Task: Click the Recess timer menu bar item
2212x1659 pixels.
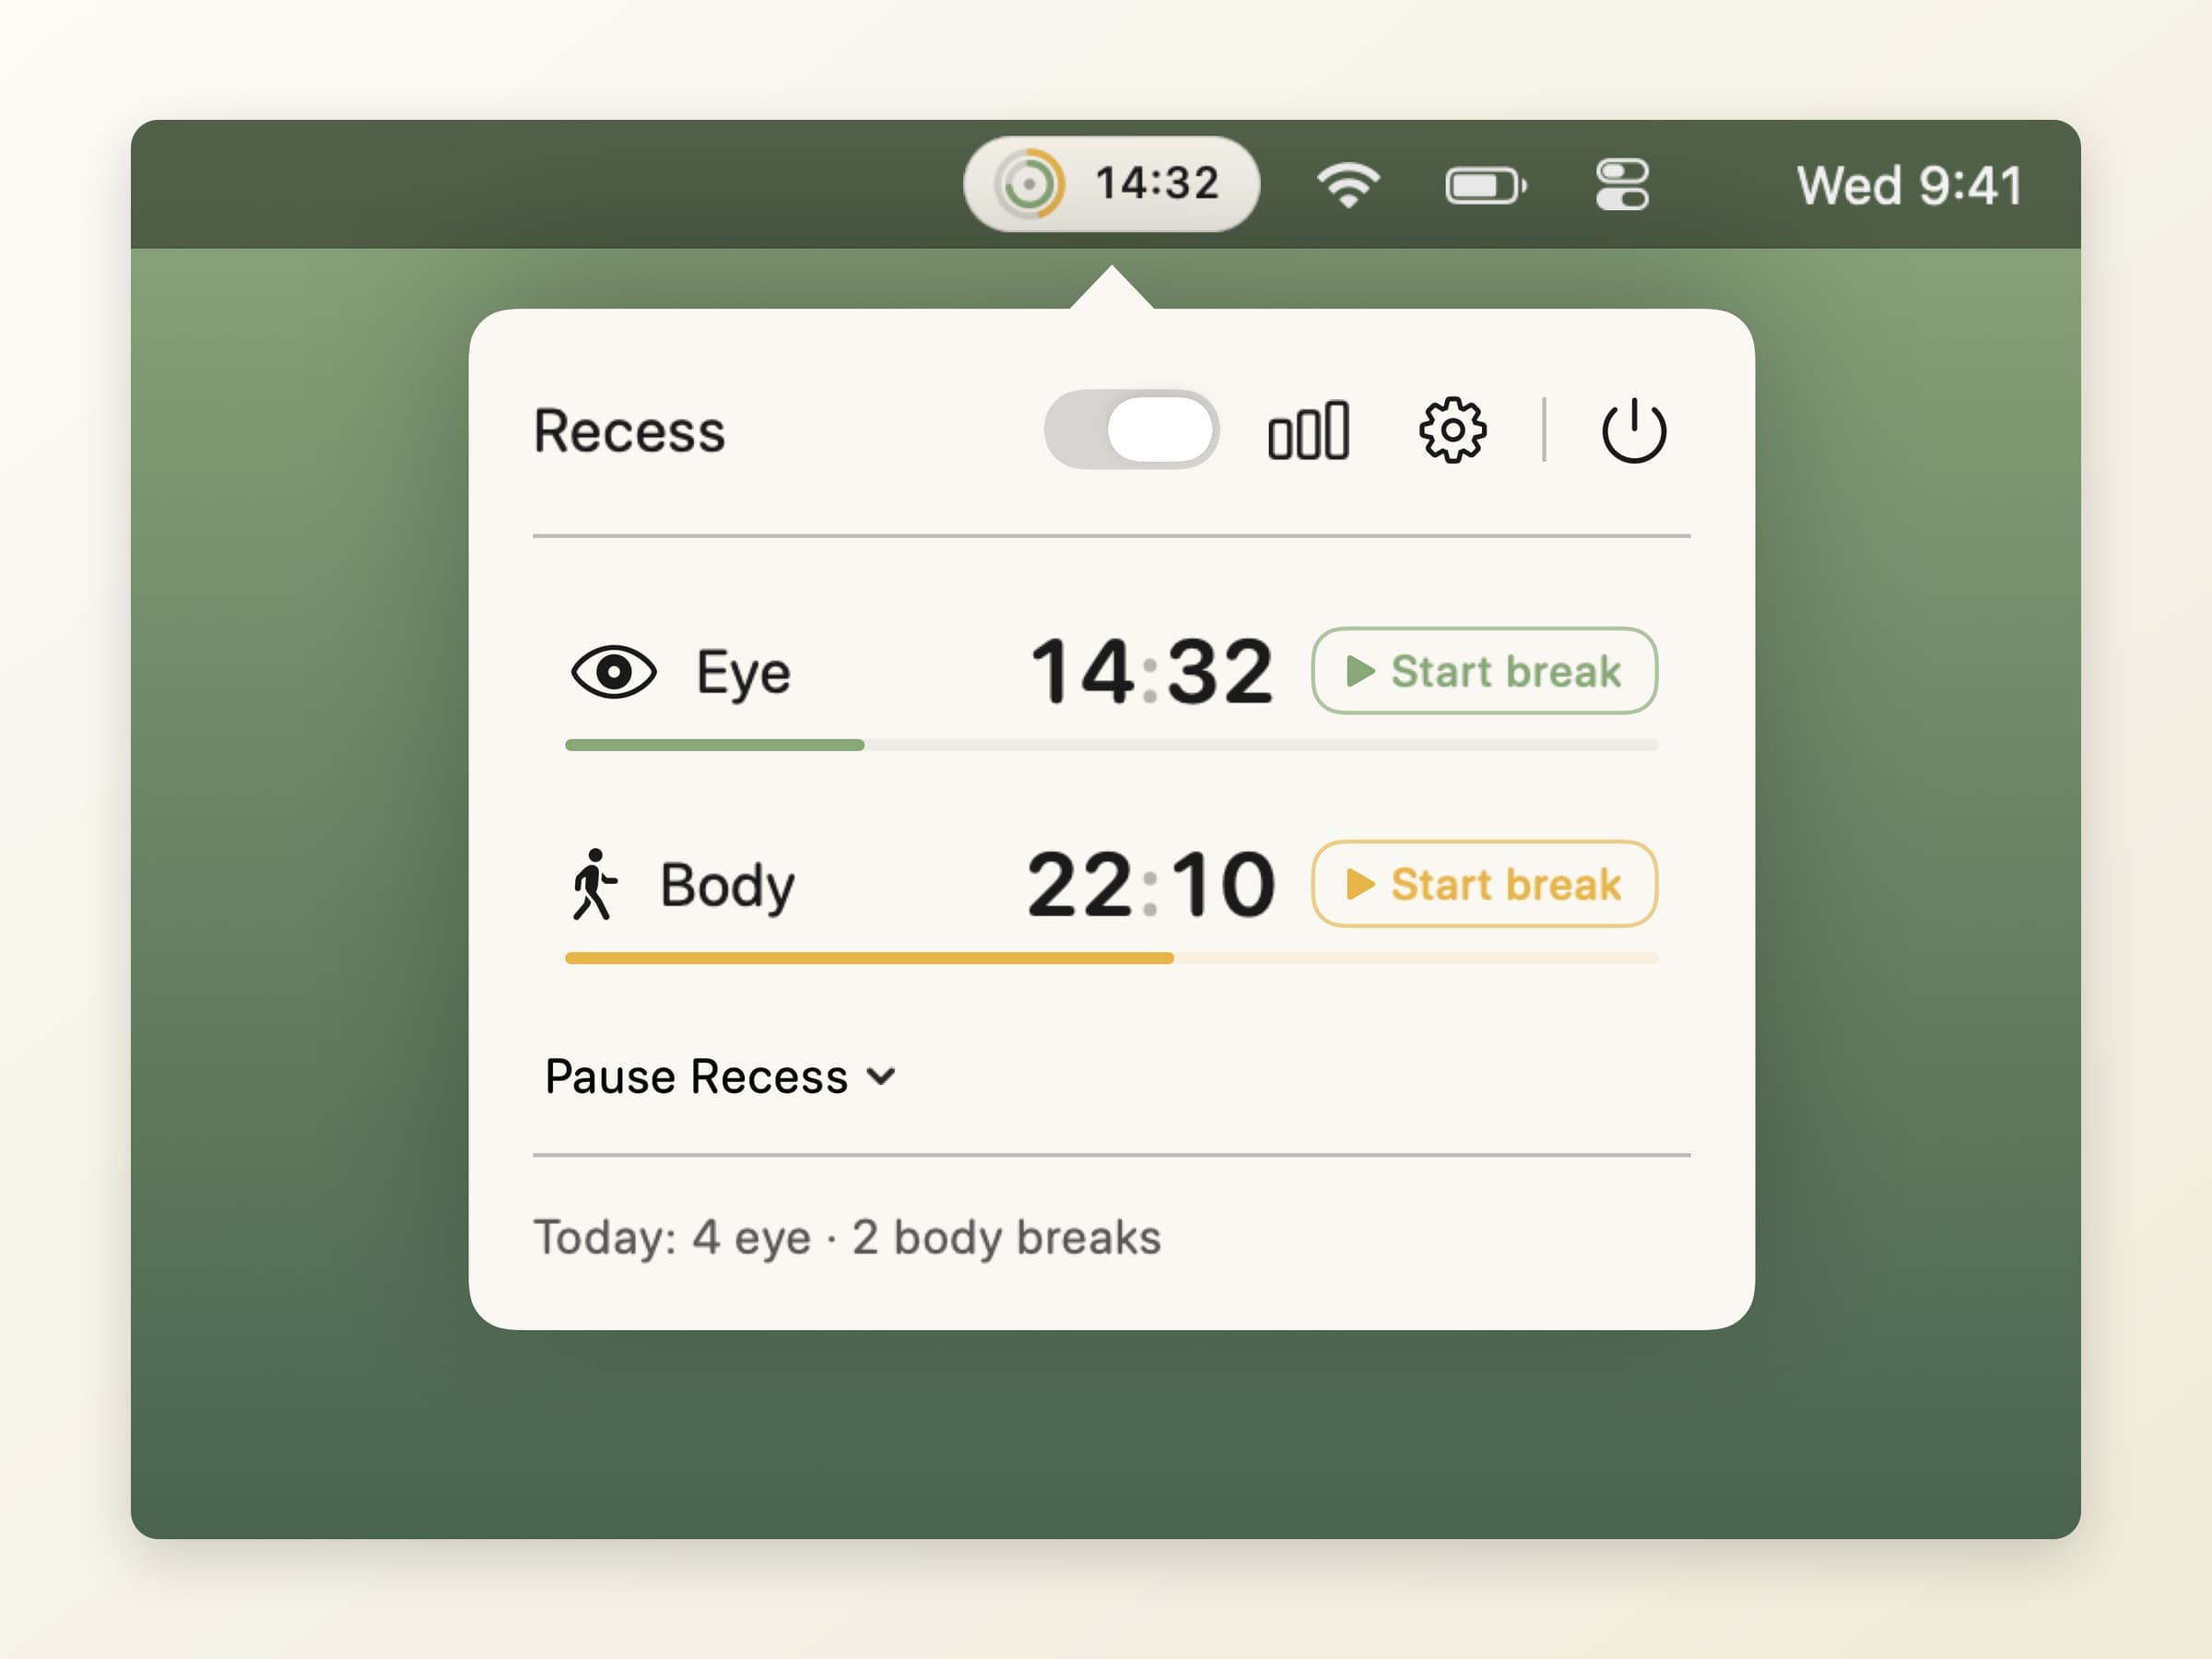Action: [x=1111, y=184]
